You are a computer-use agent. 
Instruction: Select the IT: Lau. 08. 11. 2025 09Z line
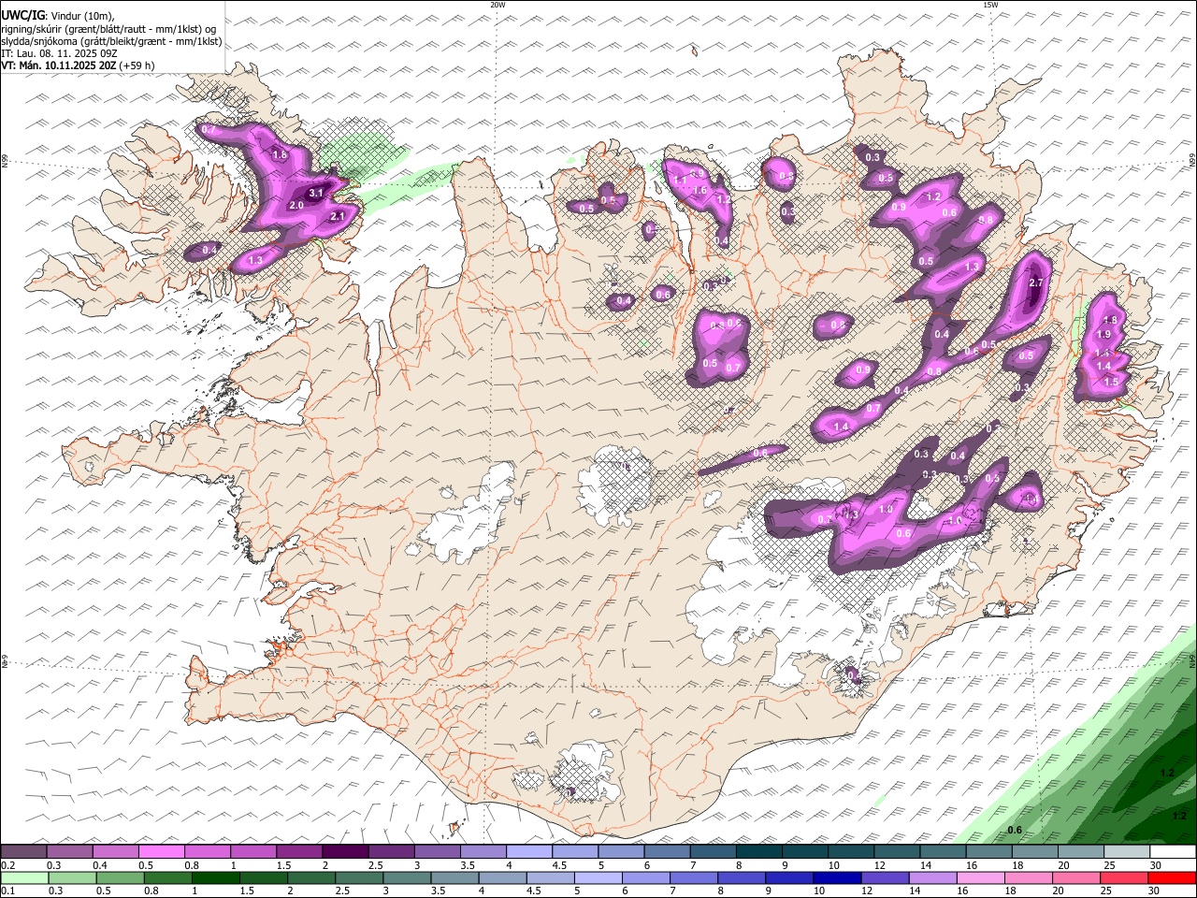59,53
